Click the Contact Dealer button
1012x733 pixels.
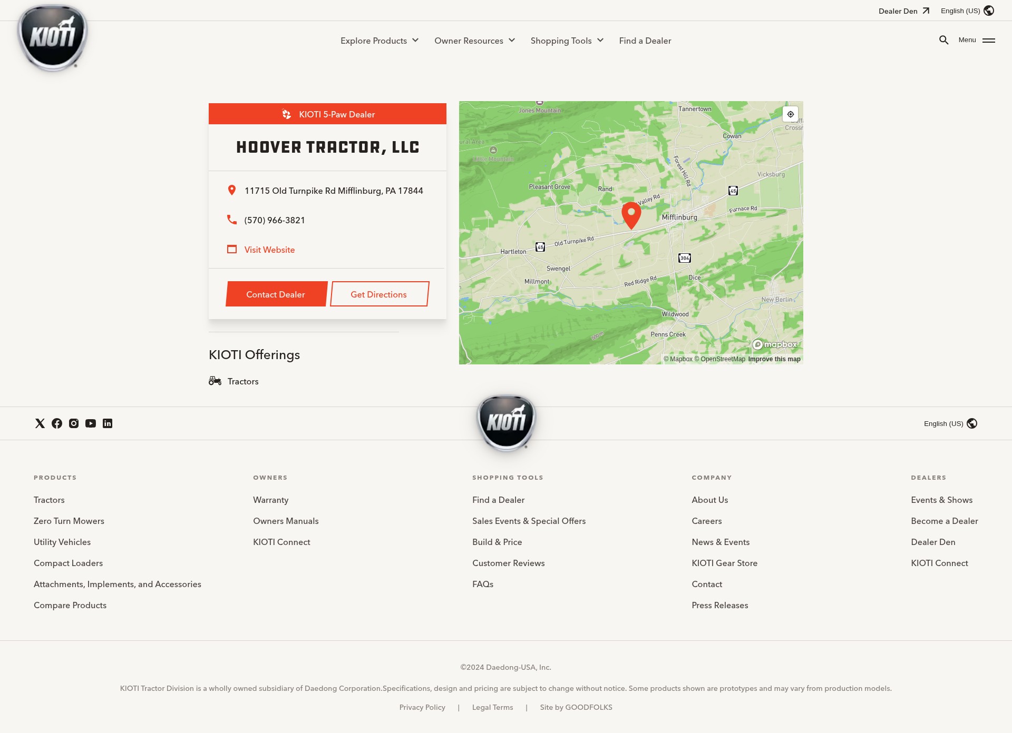pos(276,294)
